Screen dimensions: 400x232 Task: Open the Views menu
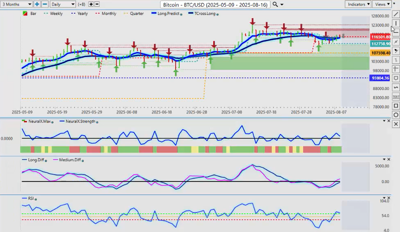tap(382, 4)
